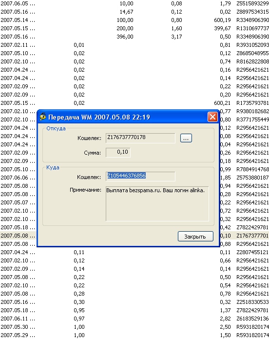Click balance cell '1,50'
Viewport: 269px width, 340px height.
click(x=225, y=335)
